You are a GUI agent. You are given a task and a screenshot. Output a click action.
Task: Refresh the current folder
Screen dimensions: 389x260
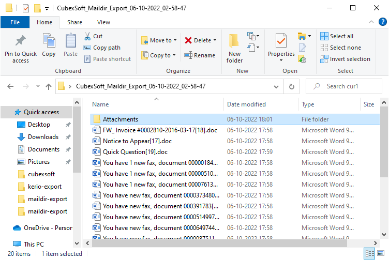292,86
